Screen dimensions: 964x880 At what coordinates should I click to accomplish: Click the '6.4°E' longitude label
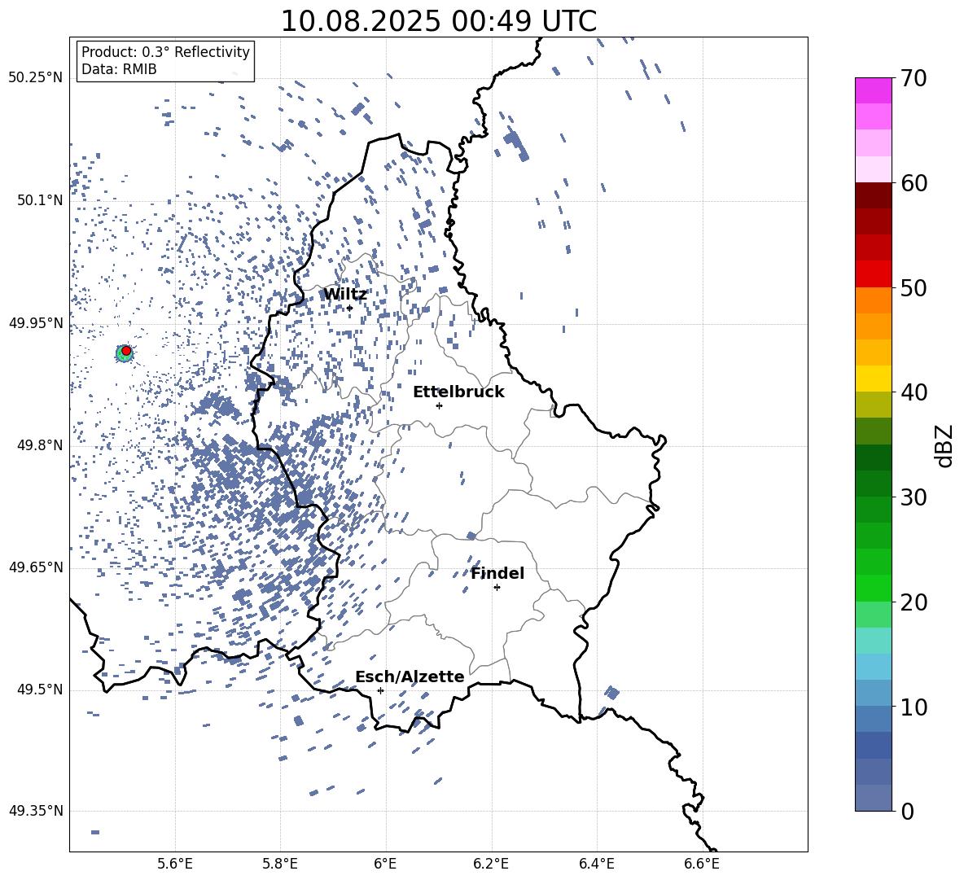point(596,864)
